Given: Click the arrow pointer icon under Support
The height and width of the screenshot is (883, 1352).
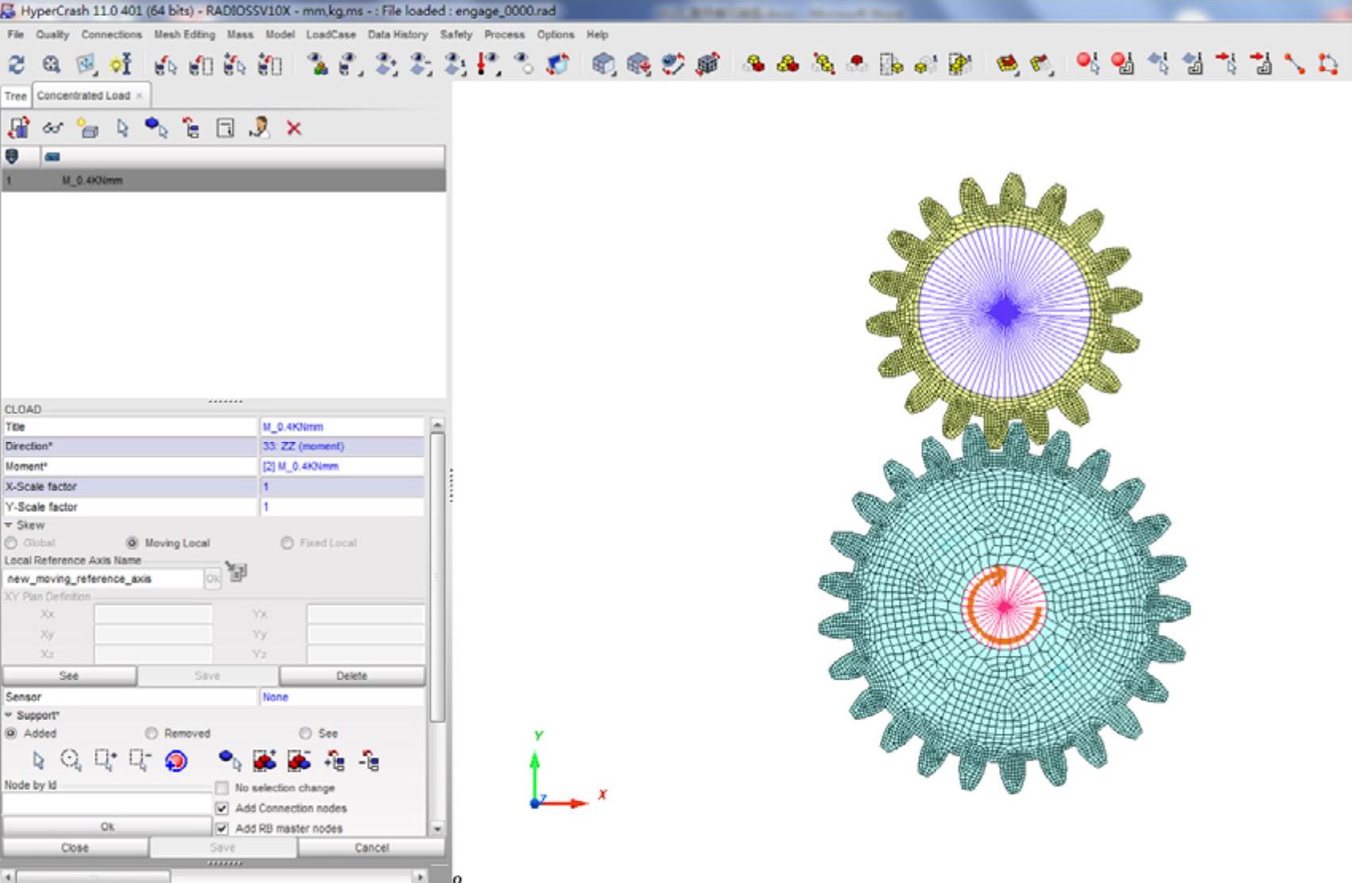Looking at the screenshot, I should pos(37,761).
